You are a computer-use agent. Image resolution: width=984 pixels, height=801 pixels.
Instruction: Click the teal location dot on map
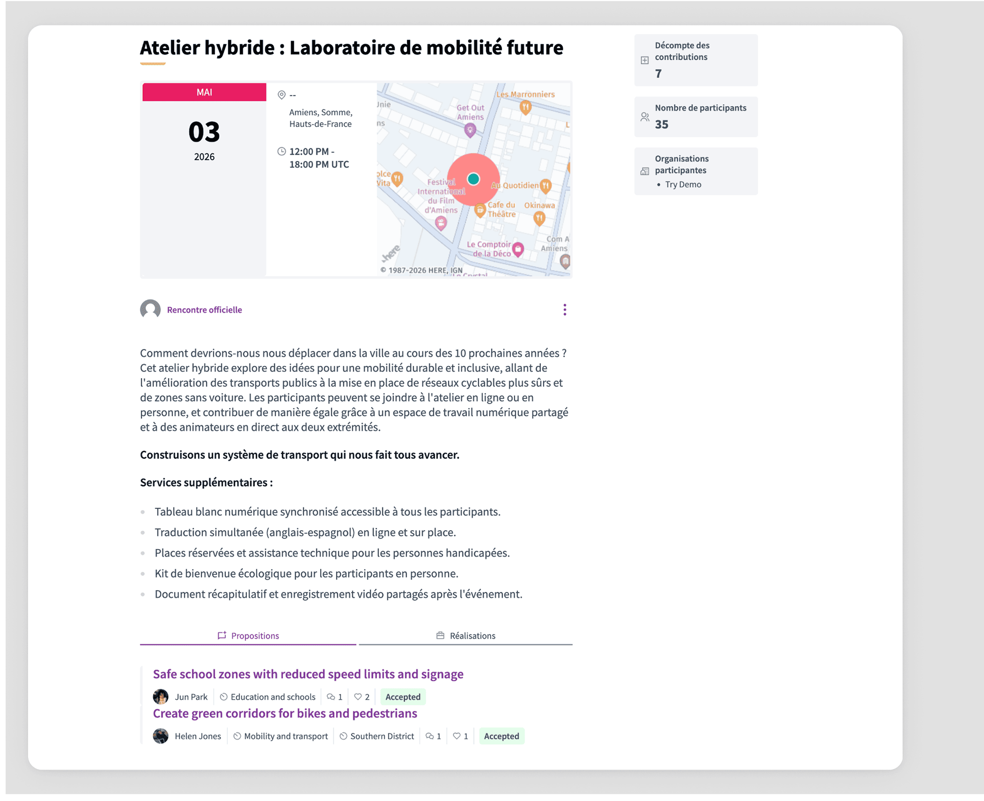(473, 179)
